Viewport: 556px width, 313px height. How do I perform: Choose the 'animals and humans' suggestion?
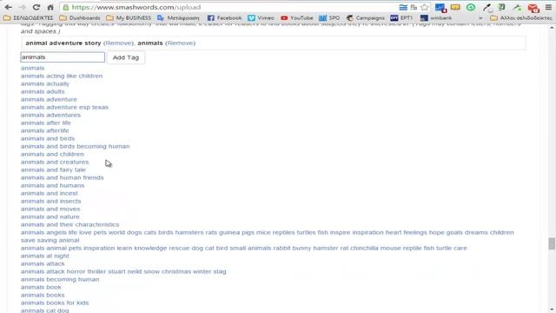click(52, 185)
